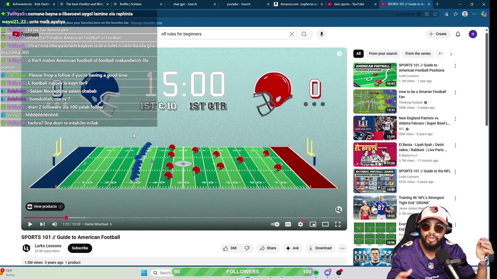Select the All filter chip
This screenshot has width=497, height=279.
point(358,54)
